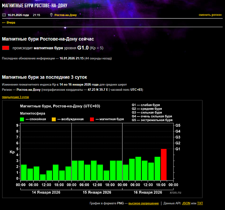Image resolution: width=225 pixels, height=210 pixels.
Task: Open the JSON API data link
Action: (x=186, y=203)
